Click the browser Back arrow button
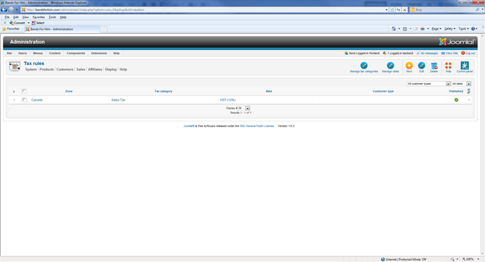Viewport: 485px width, 262px height. pos(4,10)
